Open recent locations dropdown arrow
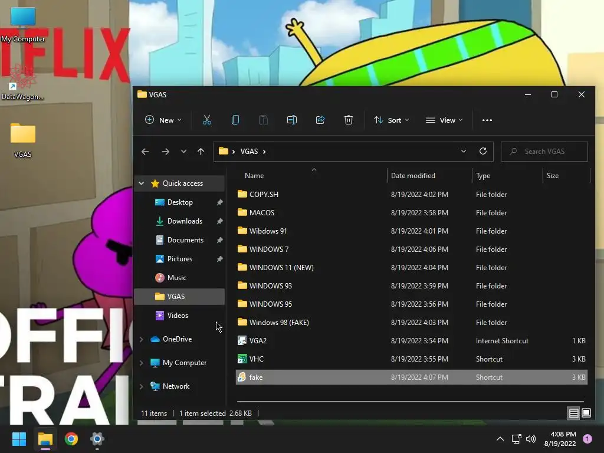 [x=183, y=152]
